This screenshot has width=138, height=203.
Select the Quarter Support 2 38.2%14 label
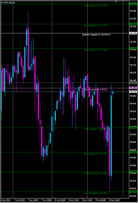point(96,34)
